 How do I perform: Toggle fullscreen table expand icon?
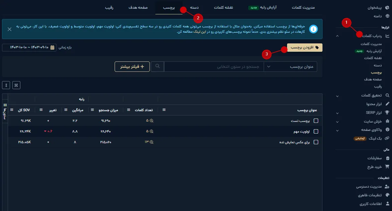[16, 85]
